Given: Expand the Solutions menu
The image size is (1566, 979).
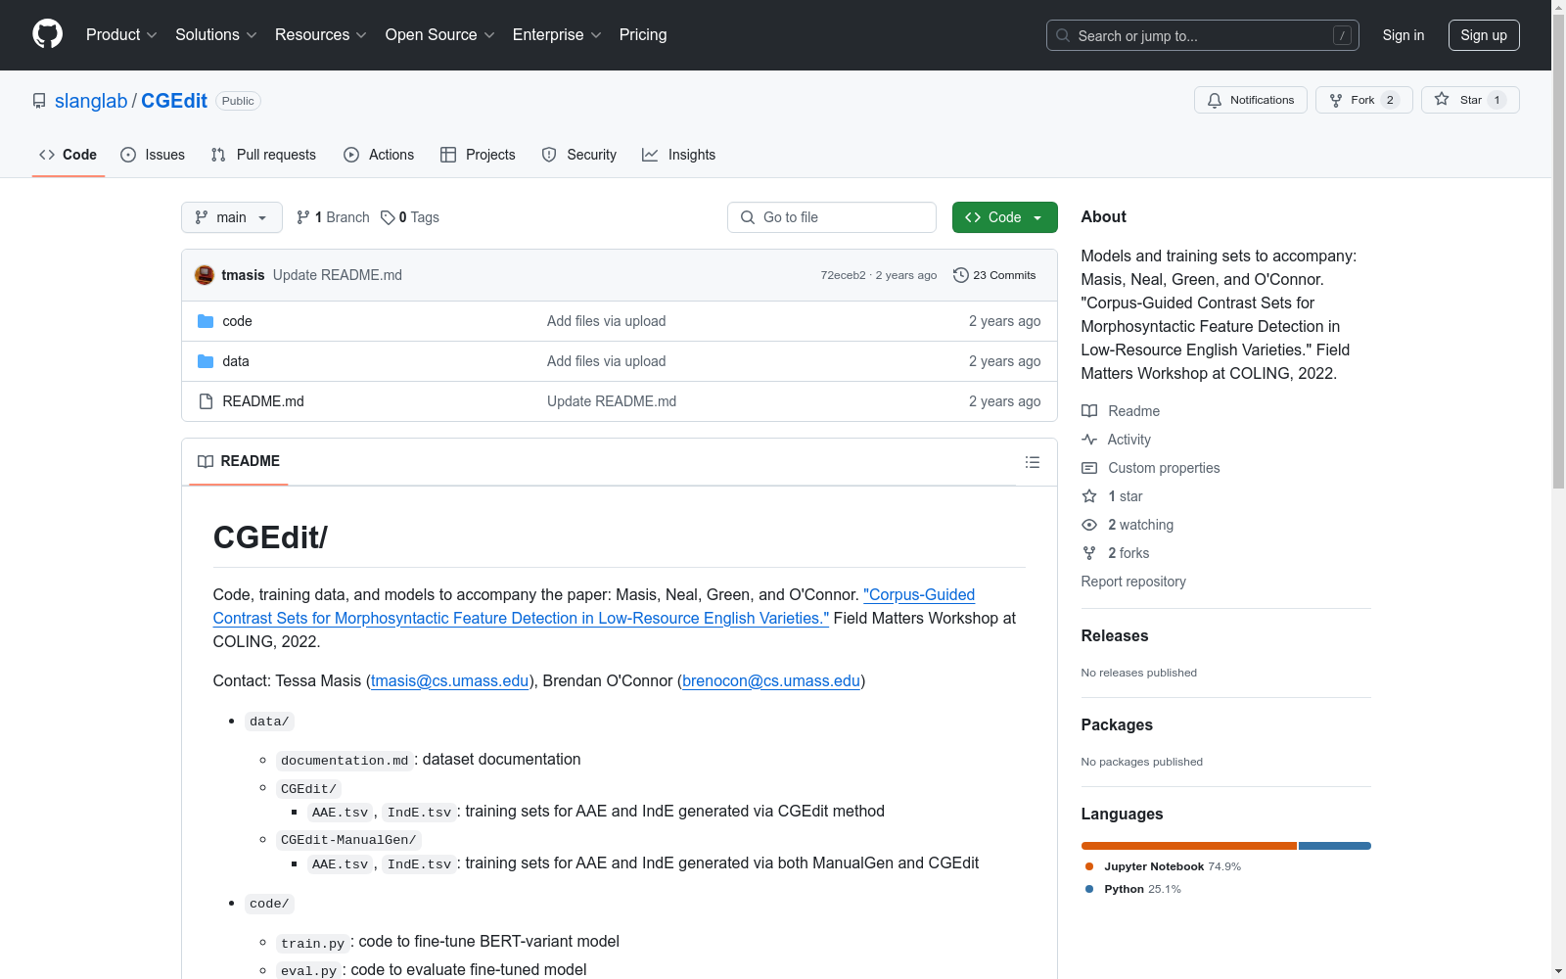Looking at the screenshot, I should (x=216, y=34).
